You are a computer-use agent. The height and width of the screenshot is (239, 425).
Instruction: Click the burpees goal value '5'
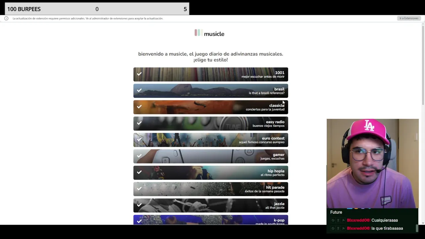185,9
